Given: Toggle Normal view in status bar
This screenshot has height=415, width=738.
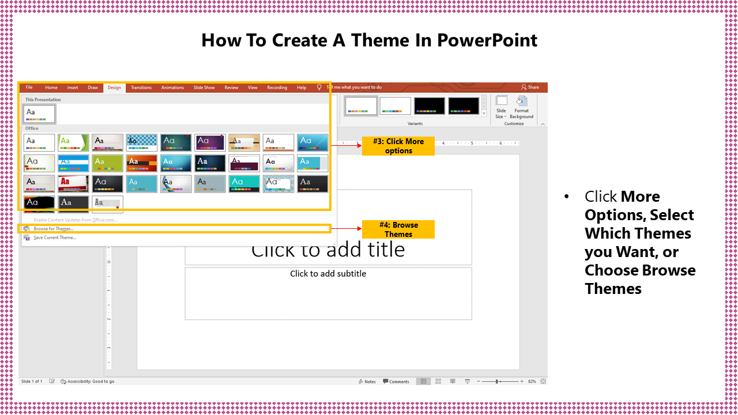Looking at the screenshot, I should [x=424, y=382].
